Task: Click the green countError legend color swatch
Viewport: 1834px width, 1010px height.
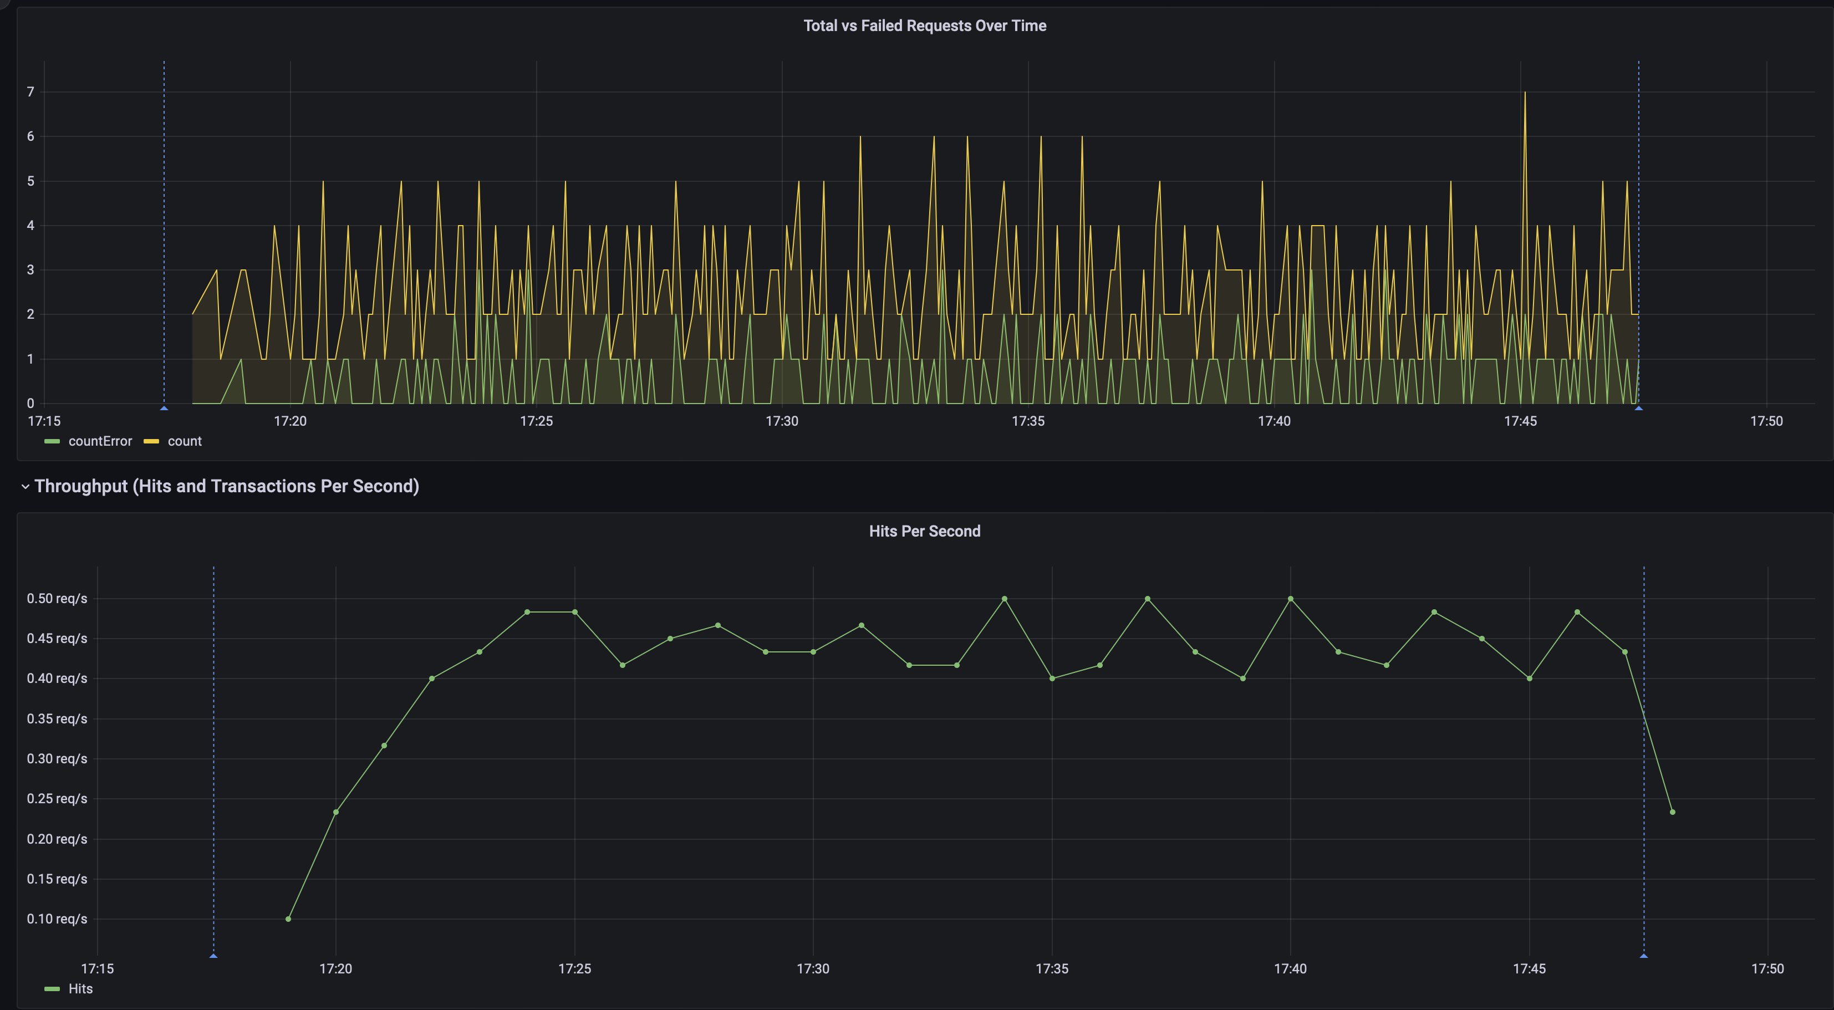Action: 52,441
